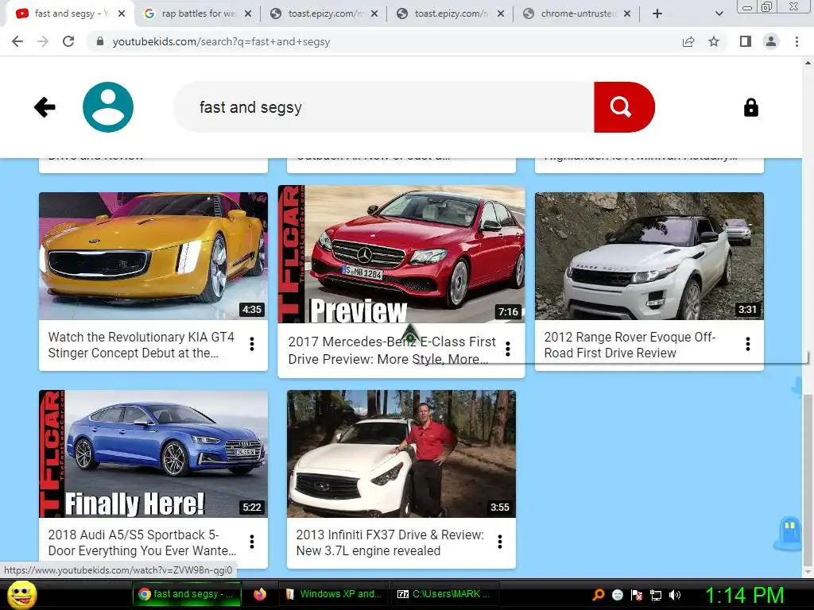
Task: Toggle the Chrome side panel
Action: pyautogui.click(x=746, y=41)
